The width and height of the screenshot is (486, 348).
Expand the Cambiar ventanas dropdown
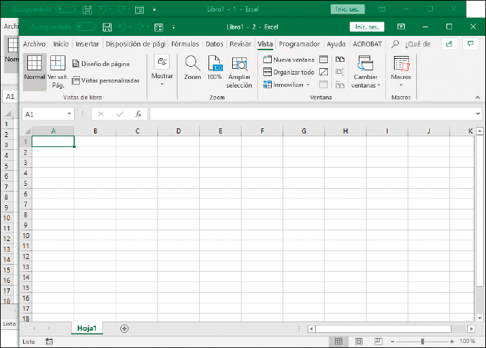[365, 70]
